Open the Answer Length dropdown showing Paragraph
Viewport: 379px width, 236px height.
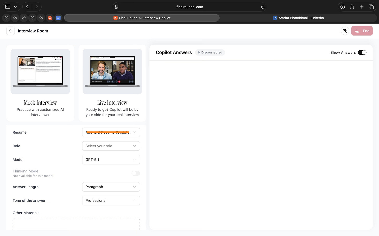[x=111, y=187]
